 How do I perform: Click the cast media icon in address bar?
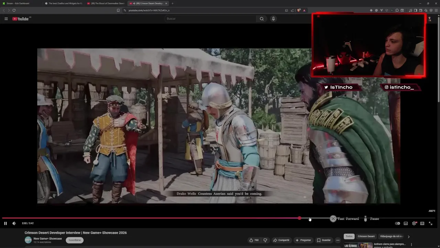pyautogui.click(x=286, y=10)
